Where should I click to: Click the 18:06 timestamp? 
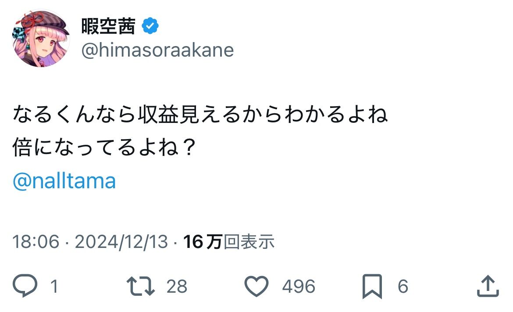[x=36, y=241]
